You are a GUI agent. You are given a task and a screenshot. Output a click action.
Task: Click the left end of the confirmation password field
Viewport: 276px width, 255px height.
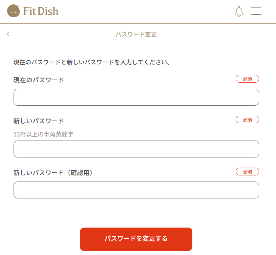tap(20, 190)
